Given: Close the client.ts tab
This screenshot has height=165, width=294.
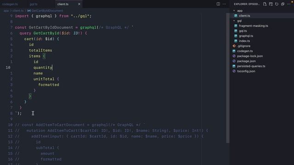Looking at the screenshot, I should pyautogui.click(x=79, y=4).
